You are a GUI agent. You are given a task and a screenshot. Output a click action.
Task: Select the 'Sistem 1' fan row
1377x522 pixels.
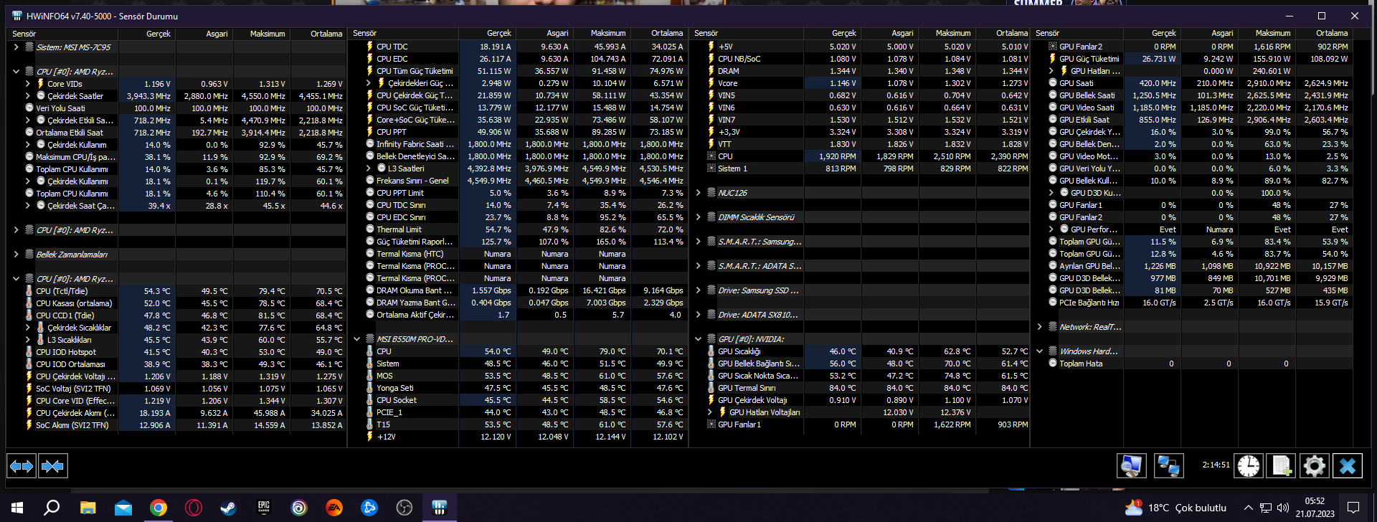tap(859, 169)
